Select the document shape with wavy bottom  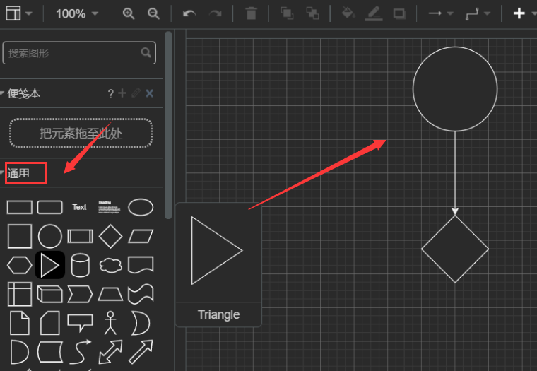tap(141, 265)
